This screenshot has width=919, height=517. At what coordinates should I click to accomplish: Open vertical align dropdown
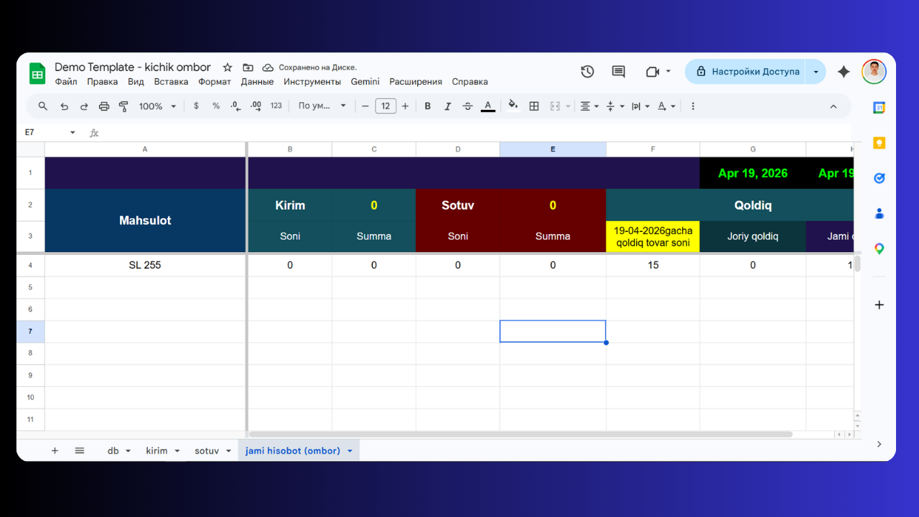(615, 106)
